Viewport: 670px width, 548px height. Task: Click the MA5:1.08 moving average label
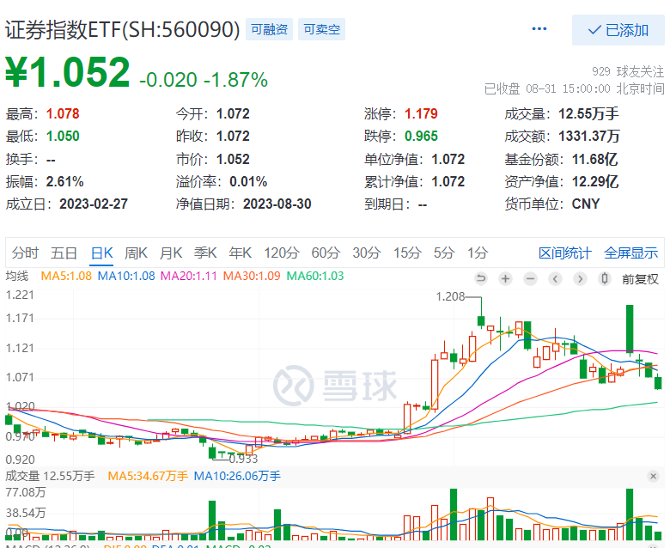pos(66,276)
